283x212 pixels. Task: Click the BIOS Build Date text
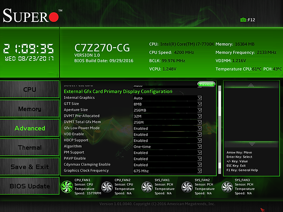pos(104,61)
